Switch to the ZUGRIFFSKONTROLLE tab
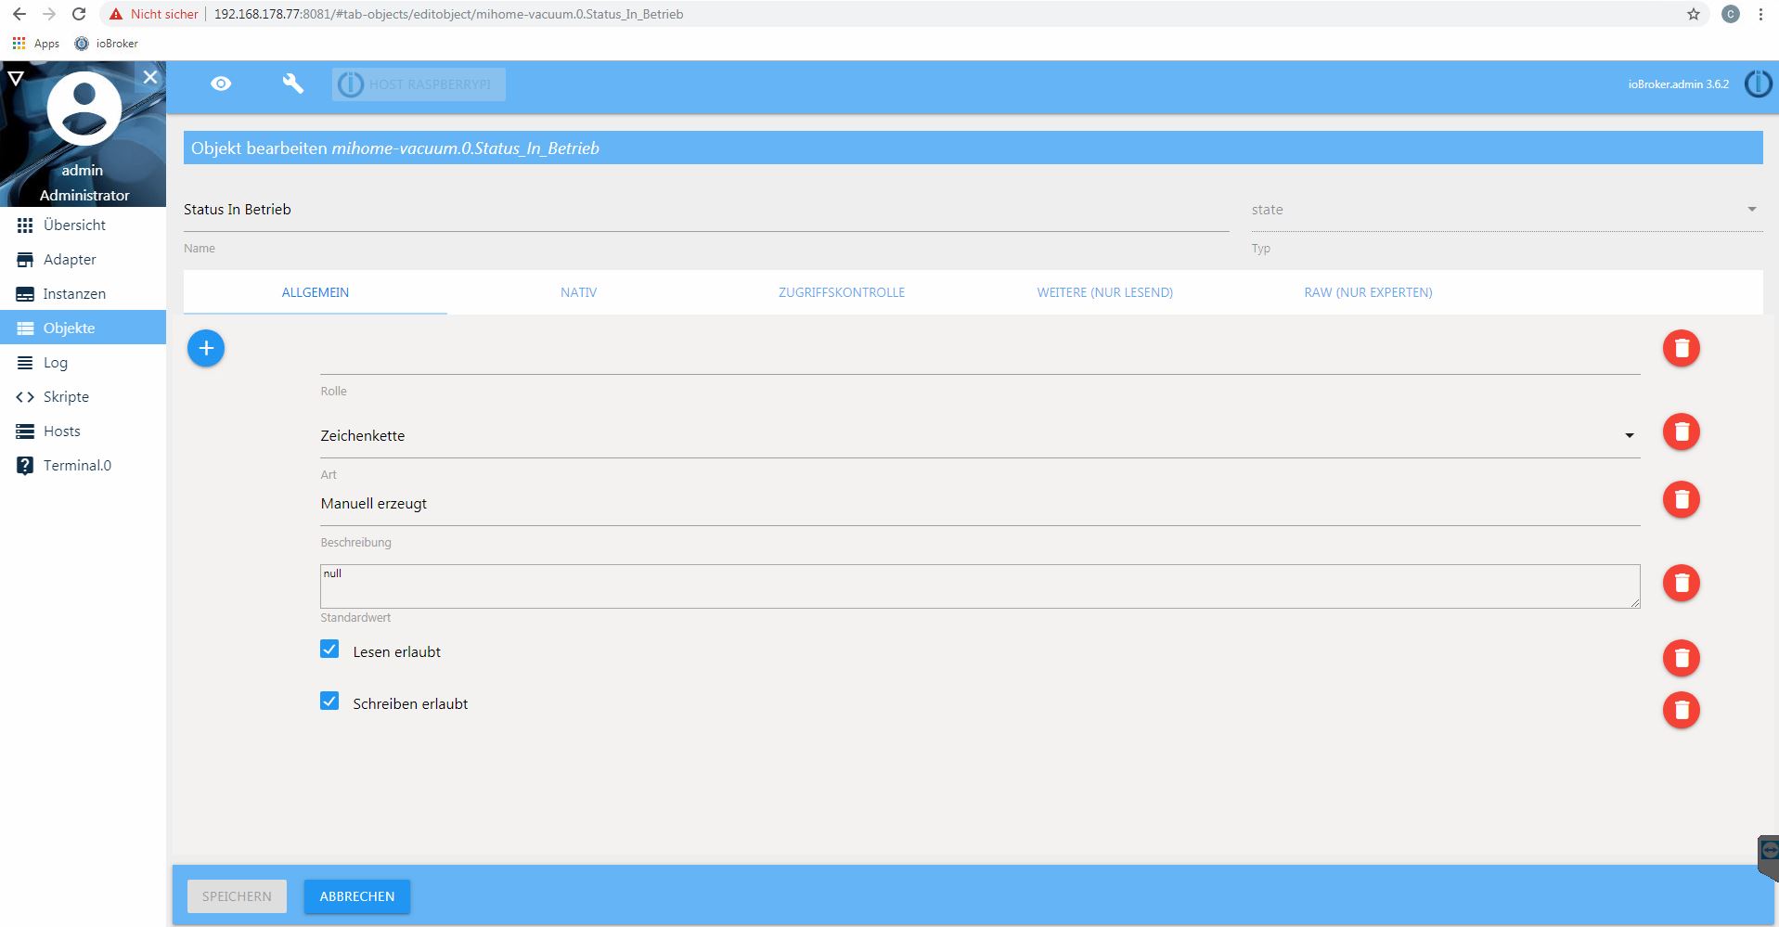The image size is (1779, 927). coord(842,292)
